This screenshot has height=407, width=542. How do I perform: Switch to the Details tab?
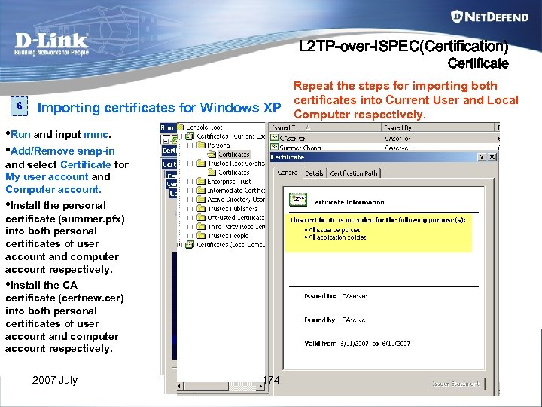[314, 173]
